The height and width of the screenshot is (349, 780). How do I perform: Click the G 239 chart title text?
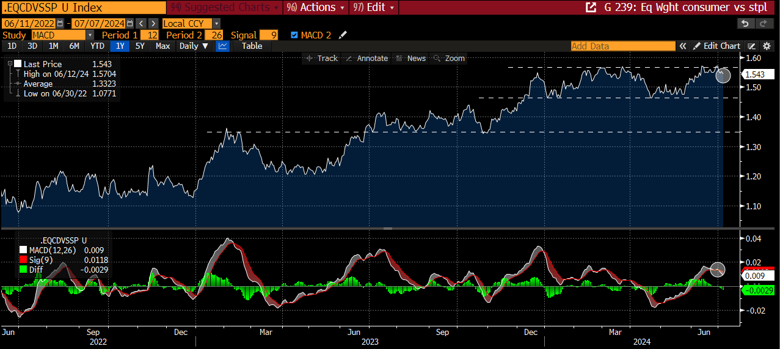tap(685, 7)
